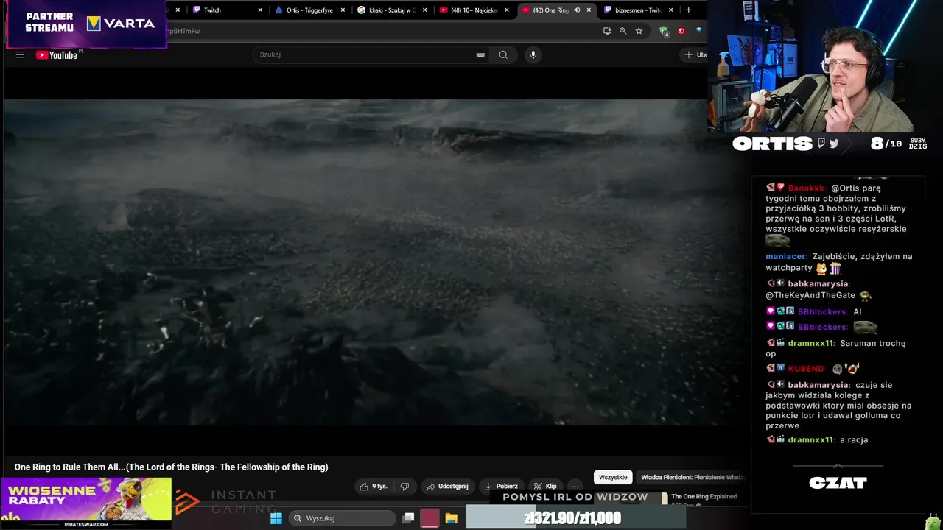
Task: Click 'BBblockers' message saying 'Al'
Action: pyautogui.click(x=857, y=312)
